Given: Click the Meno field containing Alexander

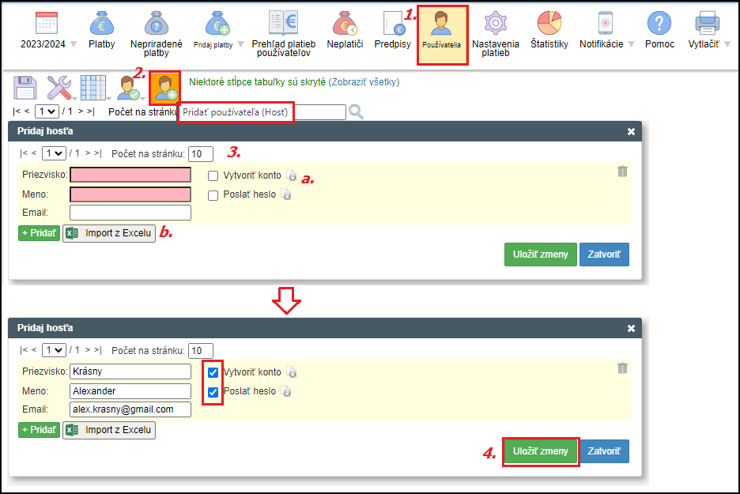Looking at the screenshot, I should (x=130, y=391).
